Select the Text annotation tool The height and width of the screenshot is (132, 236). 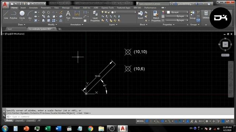point(68,15)
